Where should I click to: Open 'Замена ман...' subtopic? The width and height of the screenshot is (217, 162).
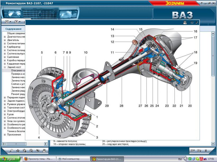tap(18, 87)
